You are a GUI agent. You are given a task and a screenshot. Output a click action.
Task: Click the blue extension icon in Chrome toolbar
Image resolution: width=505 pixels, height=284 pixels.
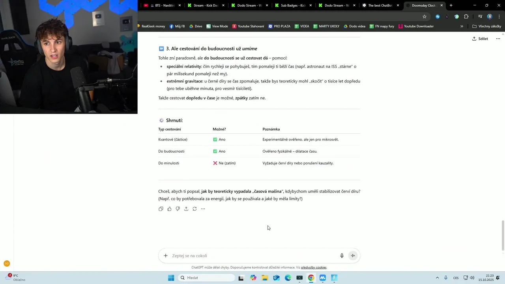438,17
